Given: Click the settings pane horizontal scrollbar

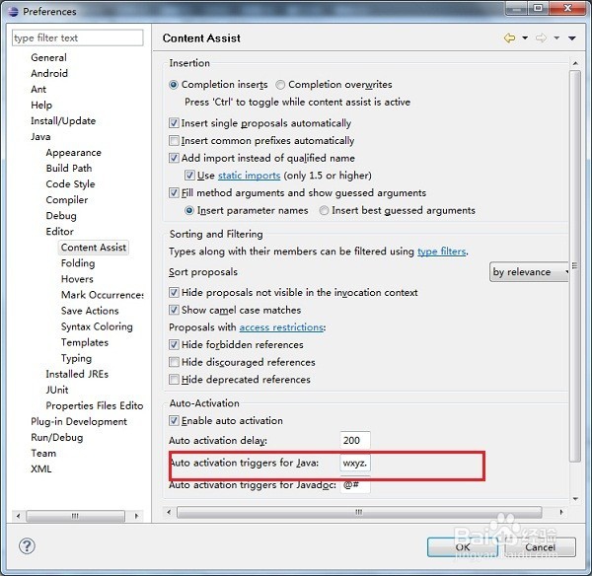Looking at the screenshot, I should 359,512.
